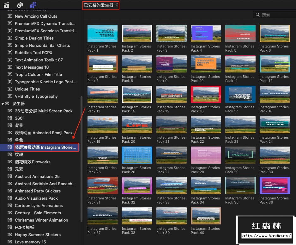Open the Libraries sidebar clapperboard icon
Viewport: 296px width, 245px height.
pyautogui.click(x=6, y=5)
